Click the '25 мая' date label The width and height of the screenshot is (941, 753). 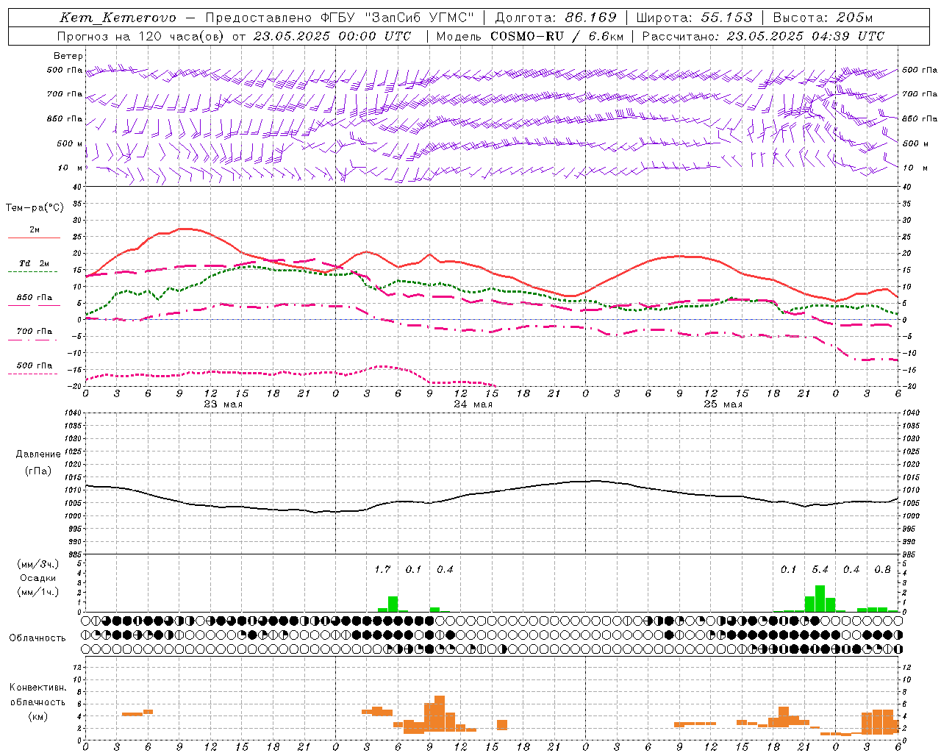(x=723, y=404)
